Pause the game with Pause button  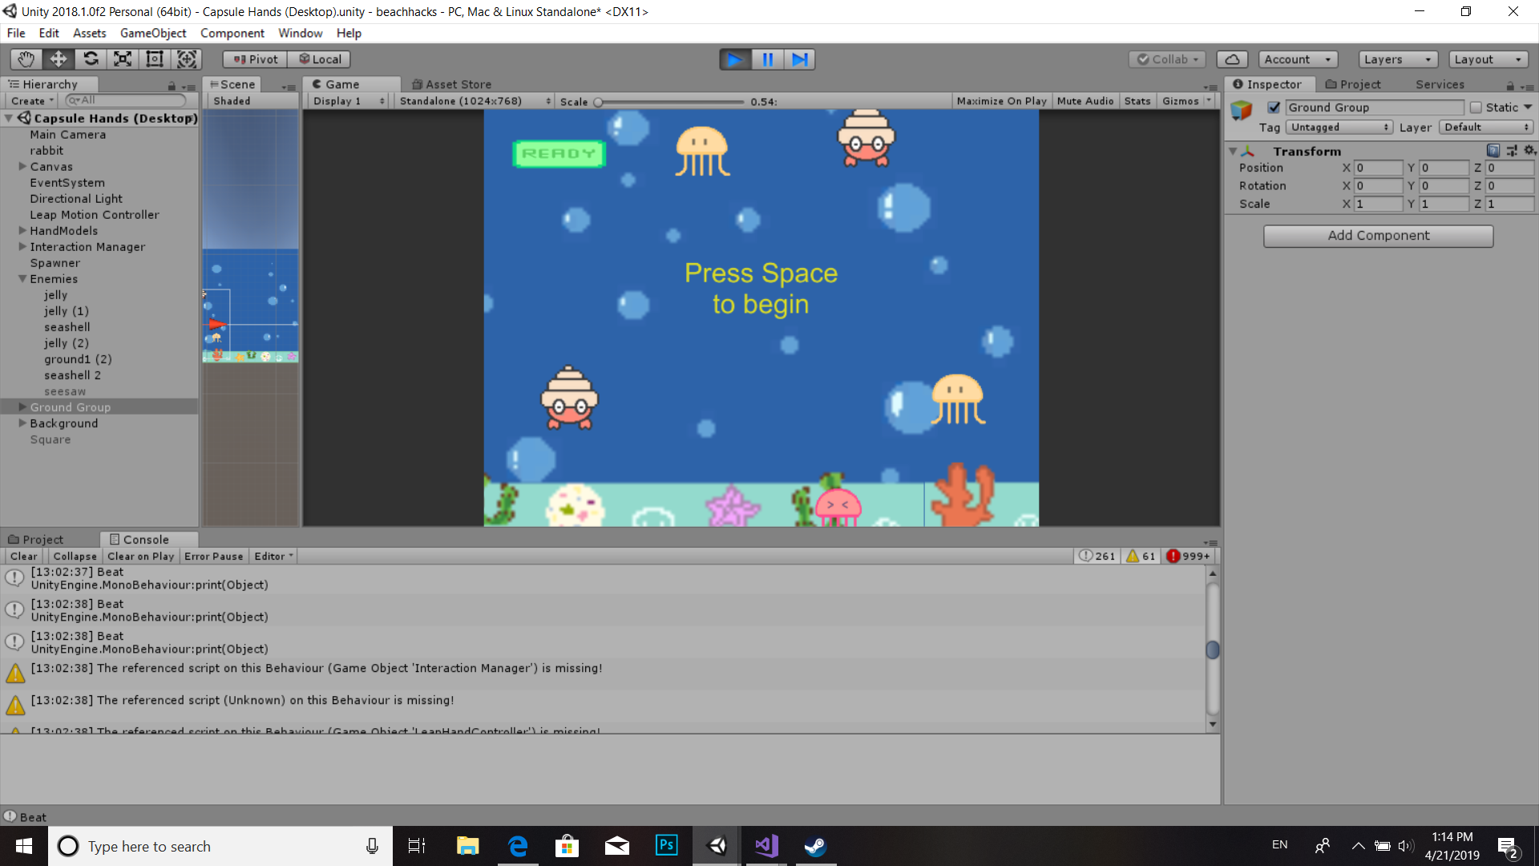pos(767,59)
